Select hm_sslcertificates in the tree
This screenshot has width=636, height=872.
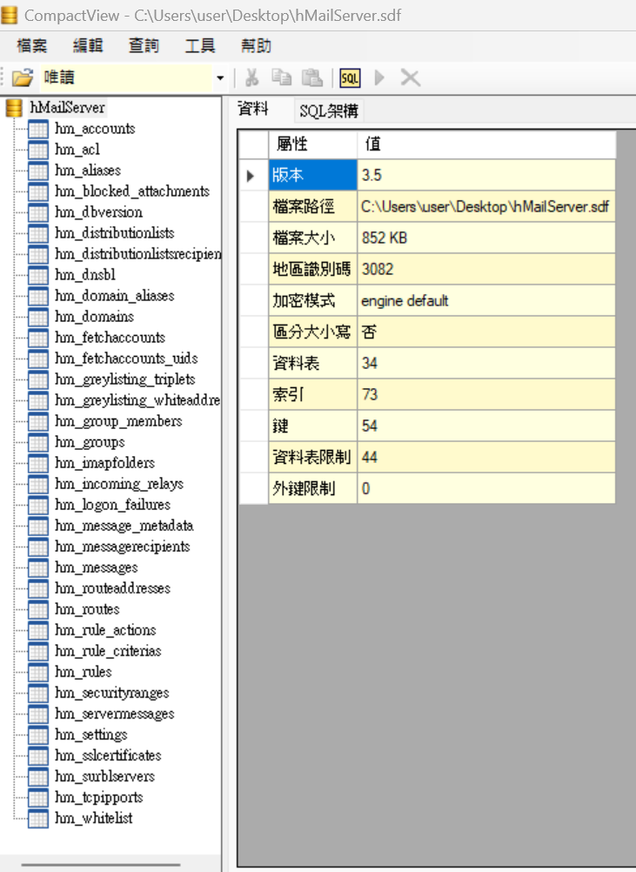coord(109,755)
